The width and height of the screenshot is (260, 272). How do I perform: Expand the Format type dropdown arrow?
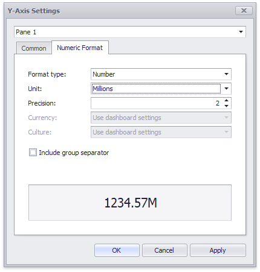click(226, 74)
